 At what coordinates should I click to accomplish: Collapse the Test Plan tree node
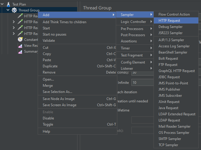(2, 4)
